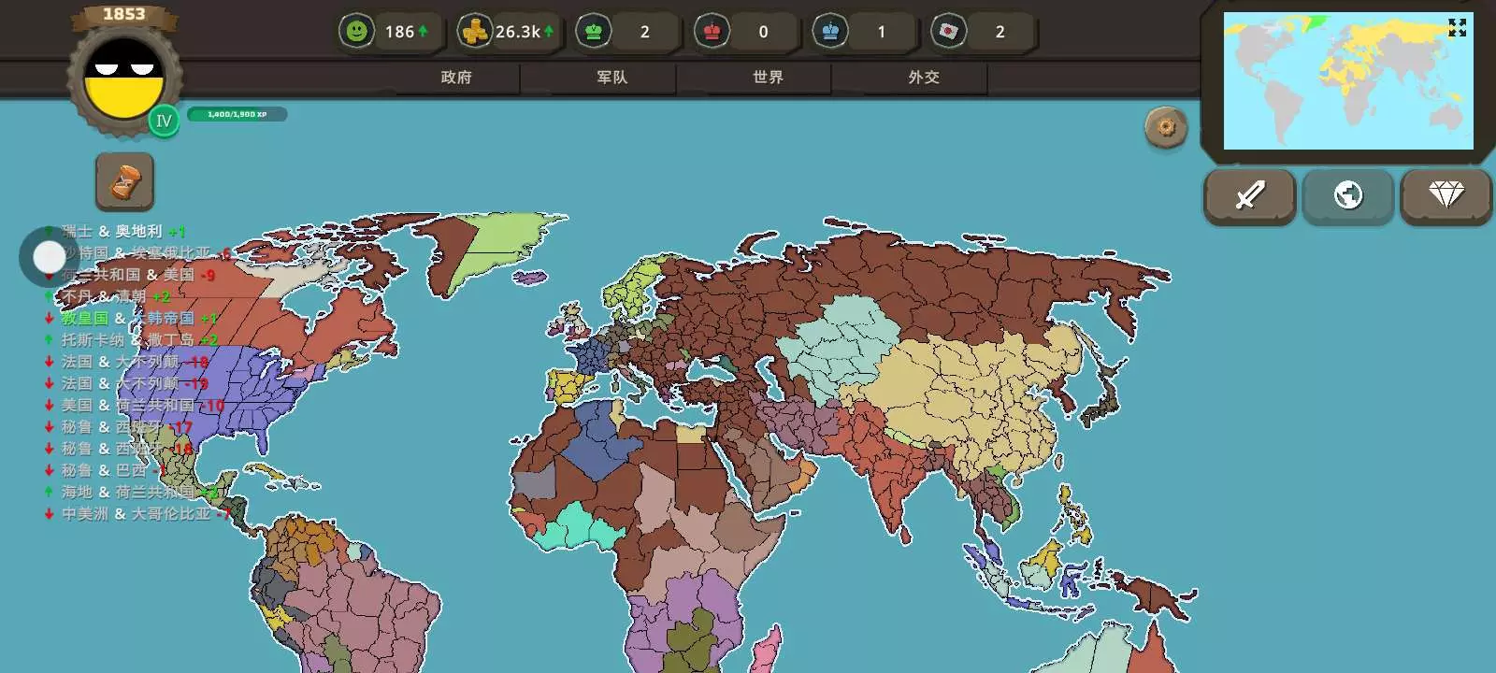Click the red crown count 0

(763, 32)
